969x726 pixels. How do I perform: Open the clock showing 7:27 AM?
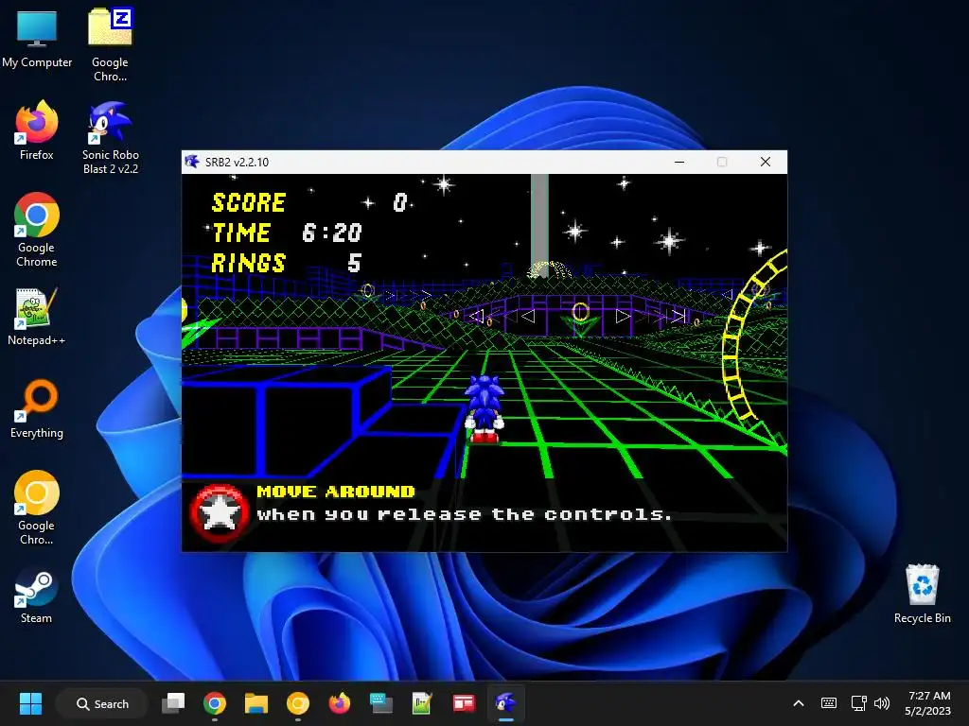(927, 703)
